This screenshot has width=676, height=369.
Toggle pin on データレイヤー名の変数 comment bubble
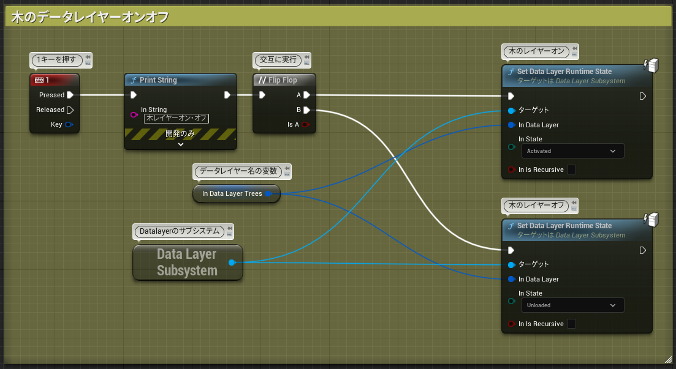click(x=287, y=168)
